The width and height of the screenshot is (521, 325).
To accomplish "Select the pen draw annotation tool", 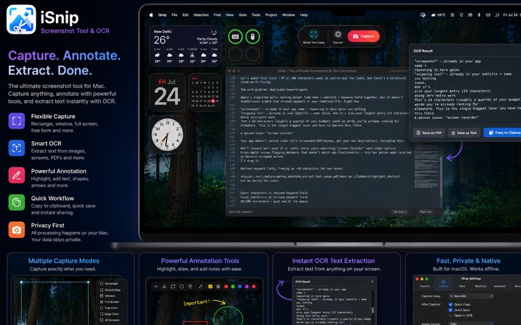I will 201,287.
